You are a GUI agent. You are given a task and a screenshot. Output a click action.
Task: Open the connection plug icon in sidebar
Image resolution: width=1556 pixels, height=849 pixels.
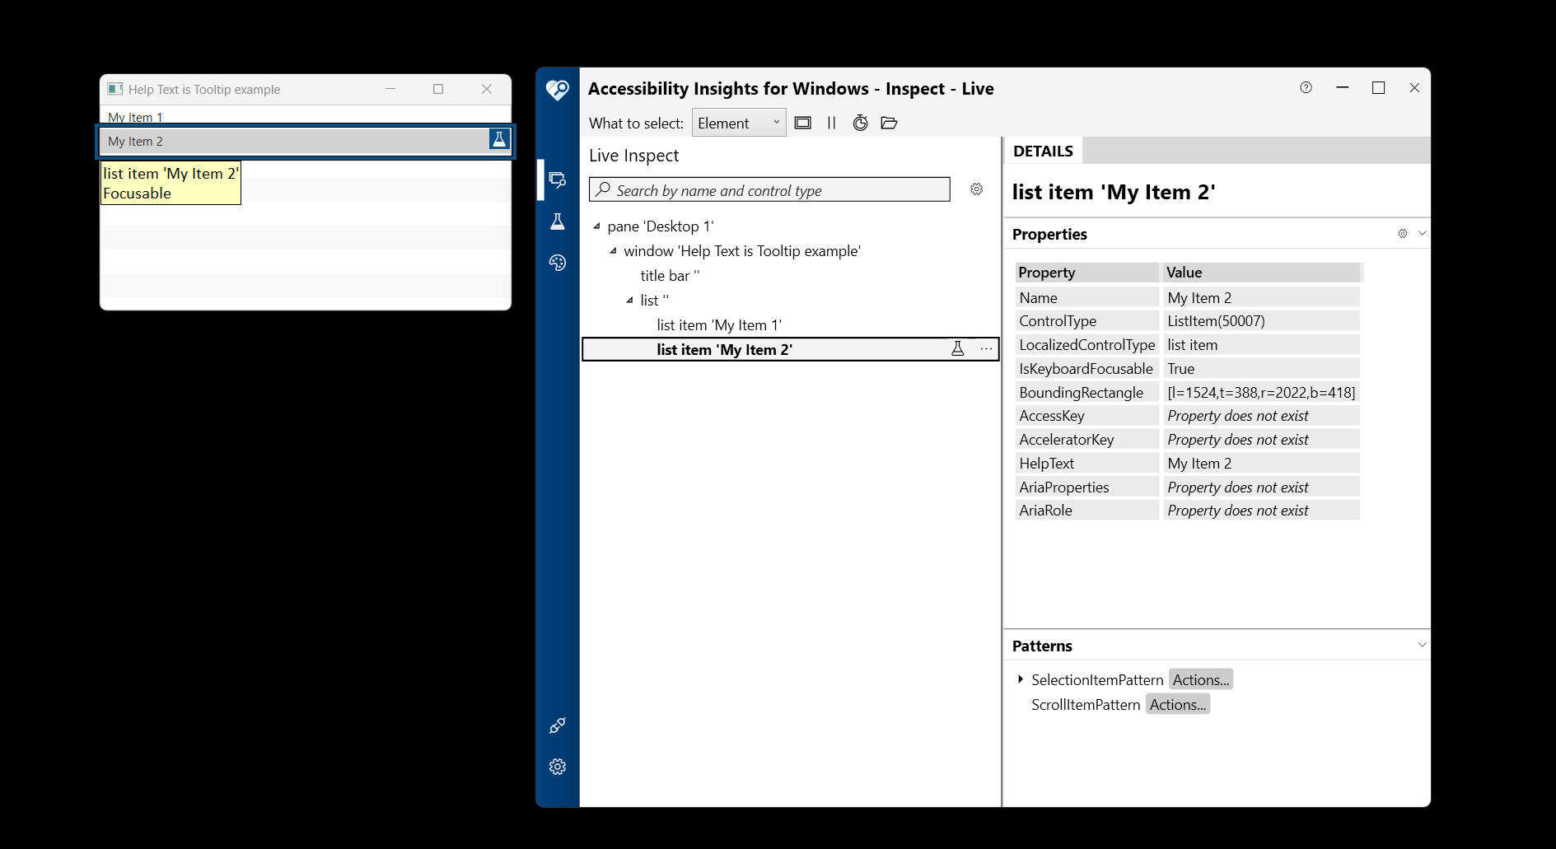(558, 725)
